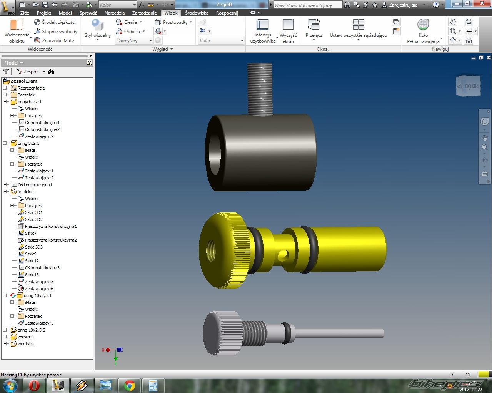This screenshot has width=492, height=393.
Task: Click the Wyczyść ekran button
Action: (288, 31)
